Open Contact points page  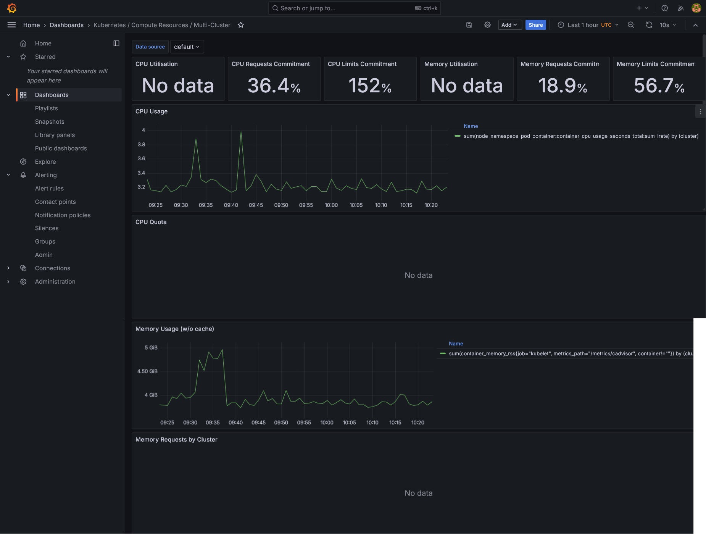click(x=55, y=202)
